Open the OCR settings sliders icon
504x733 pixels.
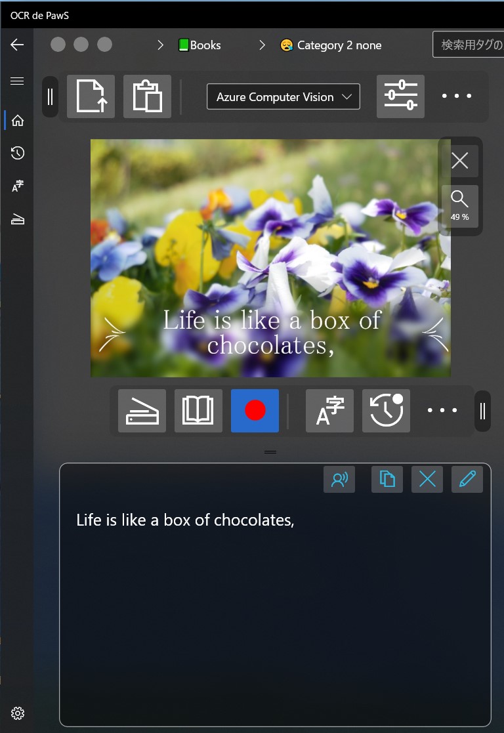pos(400,96)
